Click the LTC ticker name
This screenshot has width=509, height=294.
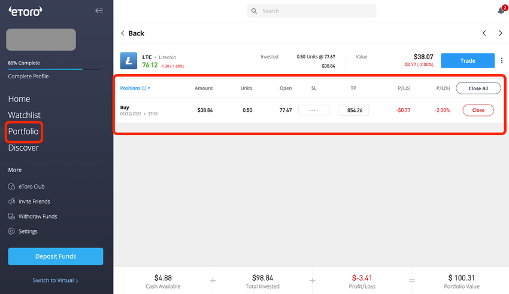(x=147, y=57)
